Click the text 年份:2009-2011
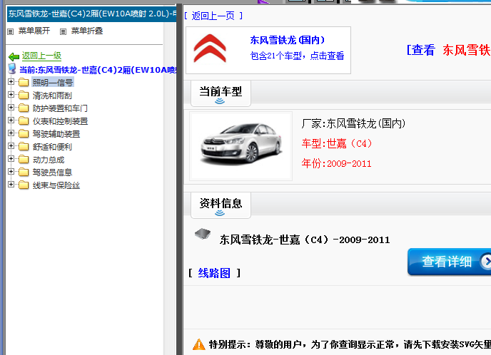Screen dimensions: 491x355 (336, 163)
